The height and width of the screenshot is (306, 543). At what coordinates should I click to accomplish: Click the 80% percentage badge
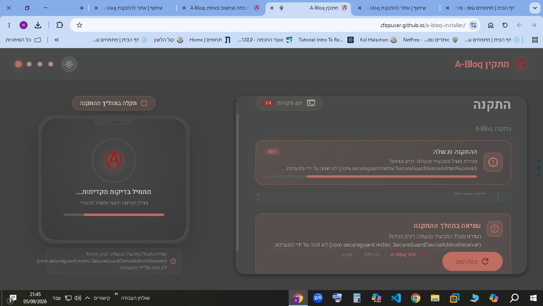pos(272,151)
